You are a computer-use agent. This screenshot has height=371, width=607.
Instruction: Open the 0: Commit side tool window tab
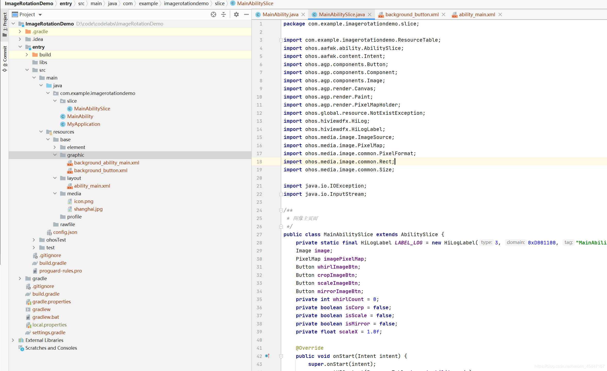point(5,59)
